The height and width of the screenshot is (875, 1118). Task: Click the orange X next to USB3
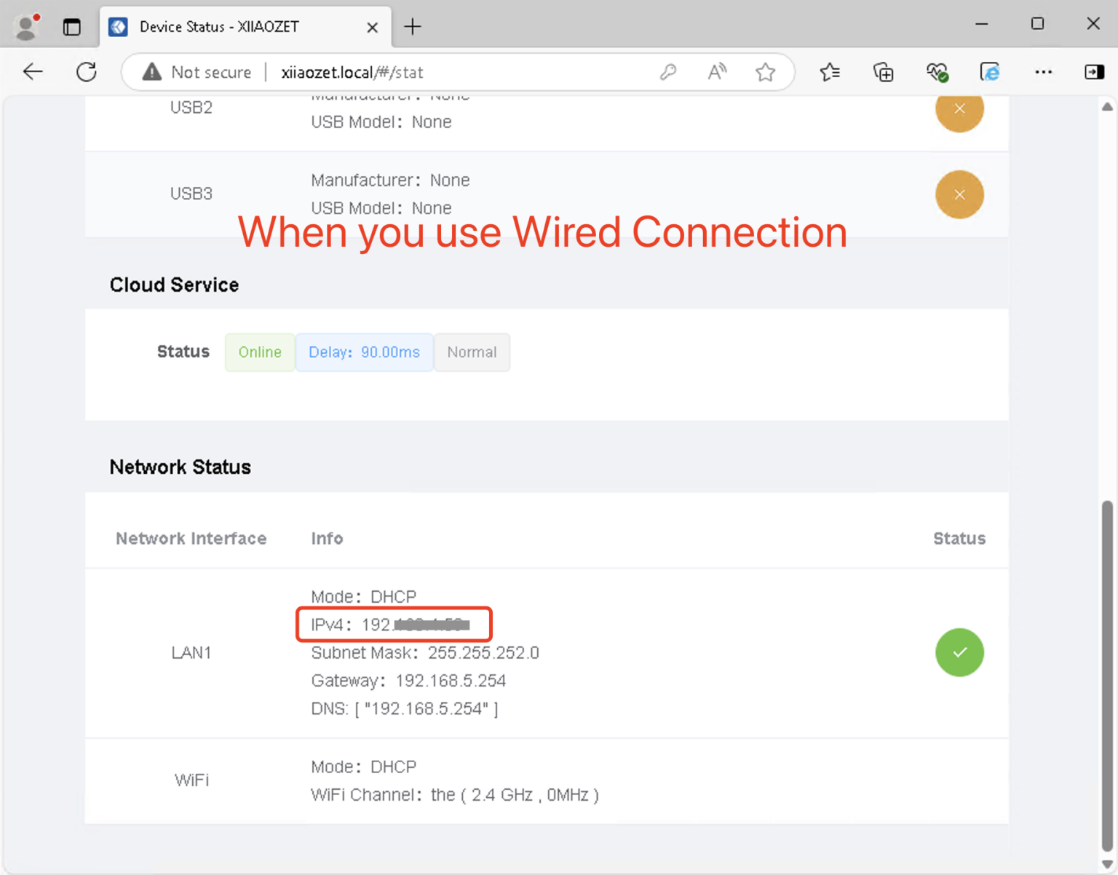click(959, 194)
